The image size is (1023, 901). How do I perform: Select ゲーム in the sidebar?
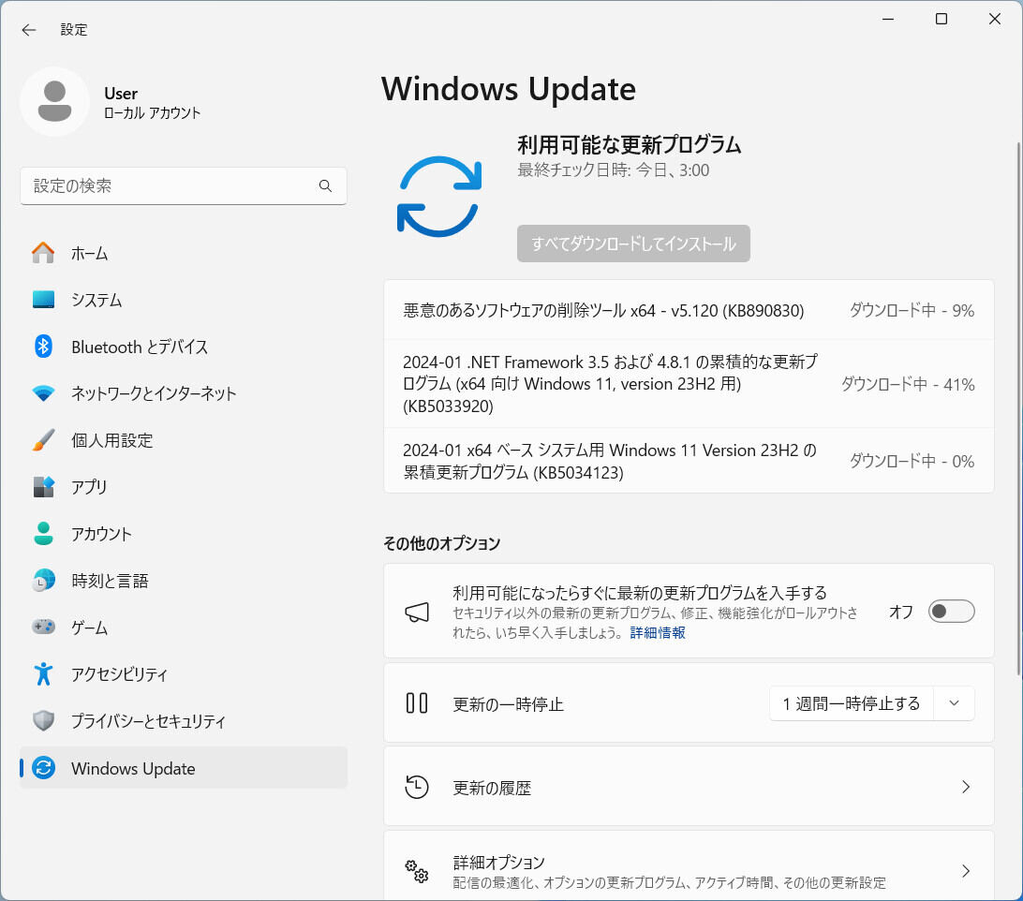[184, 627]
